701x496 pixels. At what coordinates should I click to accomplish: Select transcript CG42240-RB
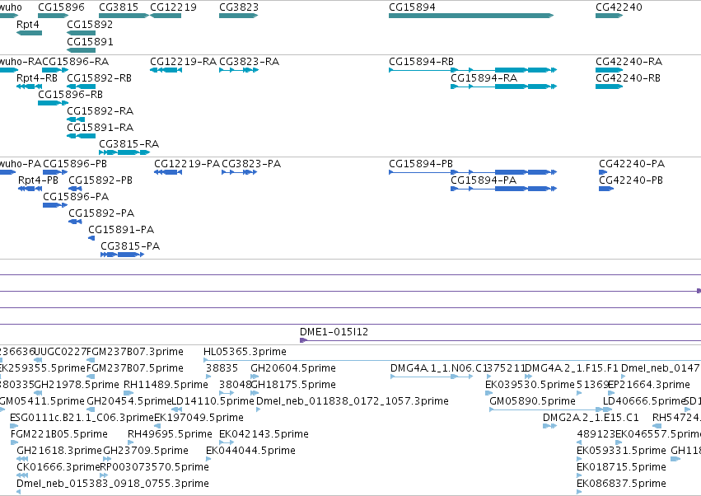pos(609,87)
